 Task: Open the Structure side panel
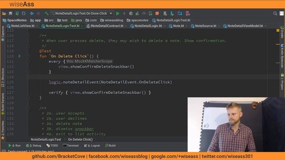[3, 78]
